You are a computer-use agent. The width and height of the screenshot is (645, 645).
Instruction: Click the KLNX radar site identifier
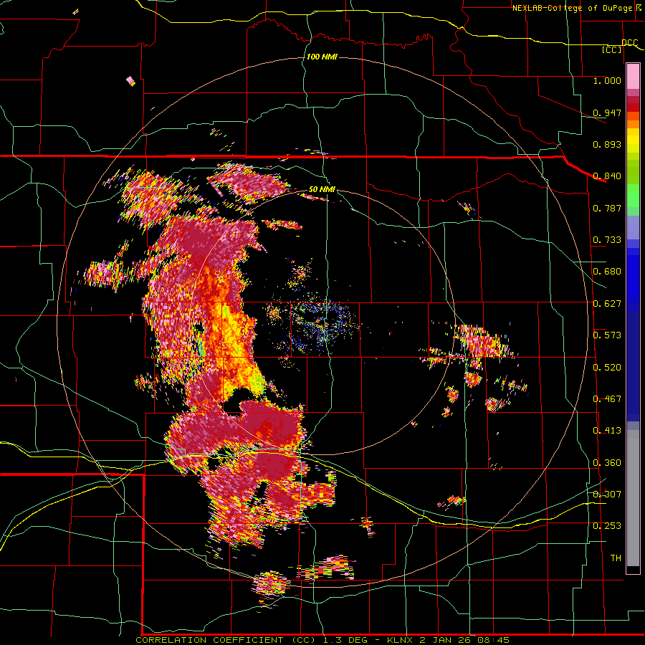(401, 640)
